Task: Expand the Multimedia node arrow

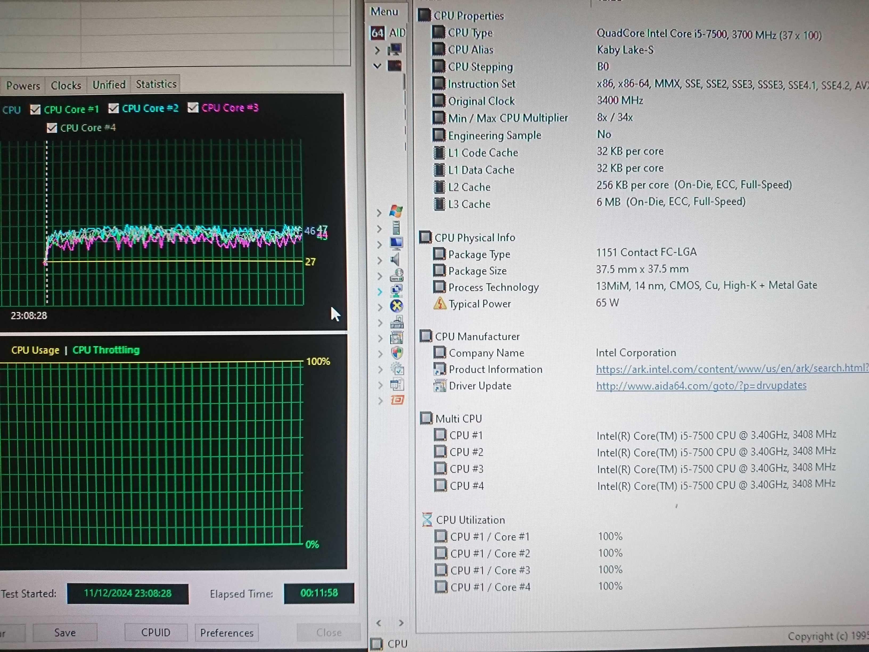Action: (379, 260)
